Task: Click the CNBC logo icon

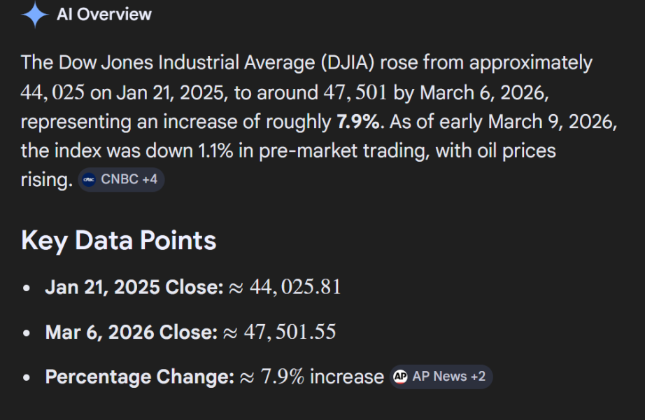Action: (89, 180)
